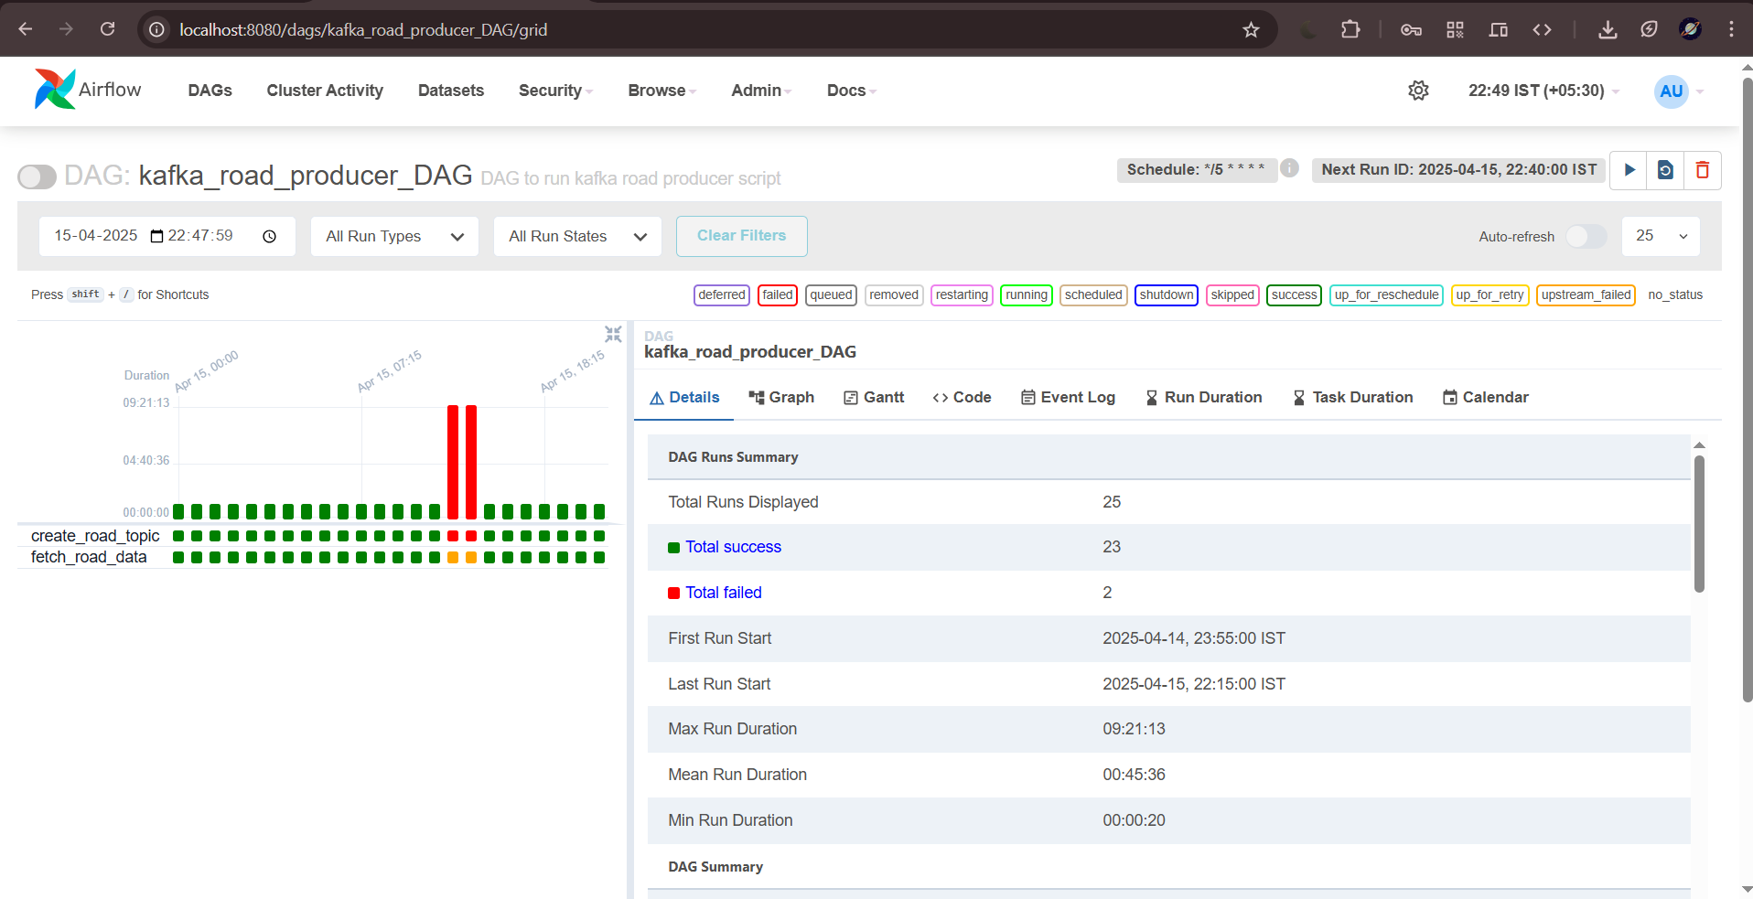Click the first tall red failed run bar
The image size is (1753, 899).
click(453, 462)
